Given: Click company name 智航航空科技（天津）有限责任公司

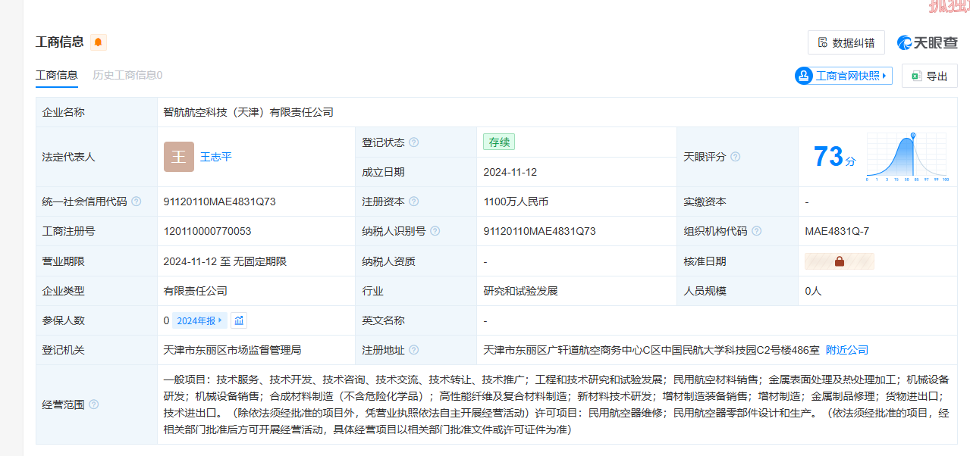Looking at the screenshot, I should point(249,112).
